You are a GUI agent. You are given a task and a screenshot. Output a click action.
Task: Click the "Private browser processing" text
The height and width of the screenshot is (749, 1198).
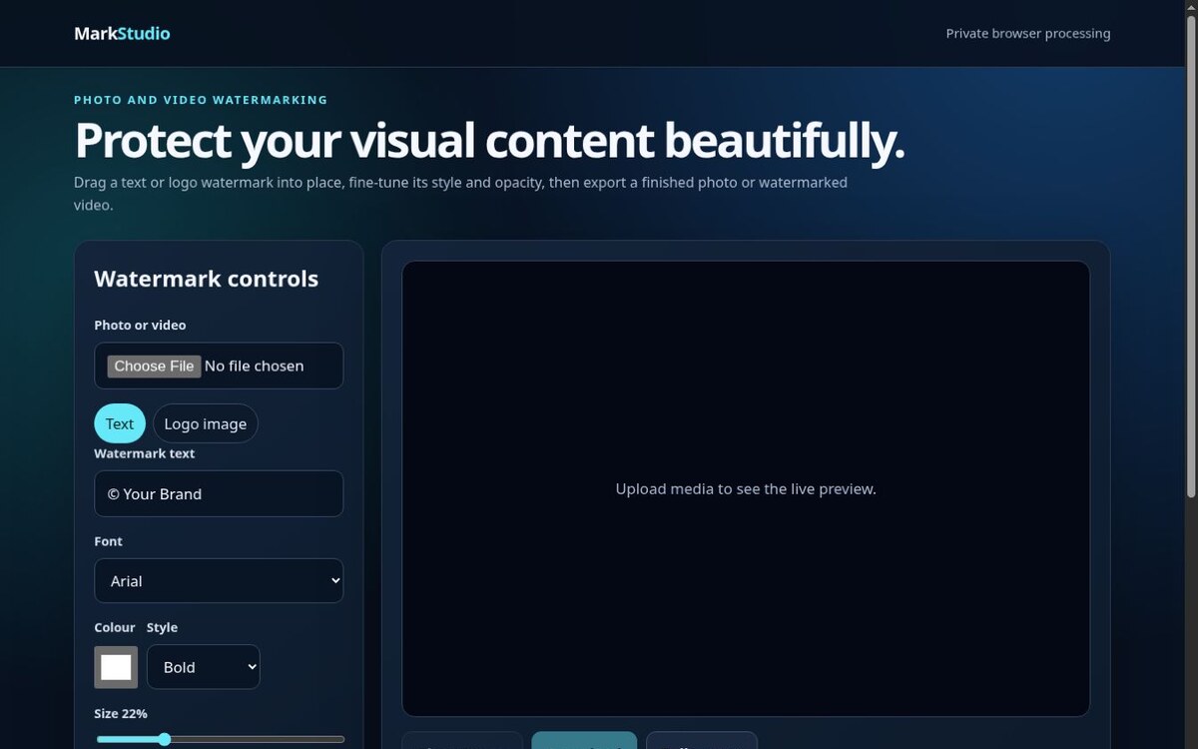click(1028, 33)
